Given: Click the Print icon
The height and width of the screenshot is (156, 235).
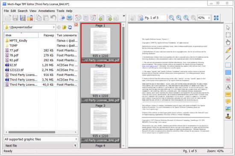Looking at the screenshot, I should (x=70, y=18).
